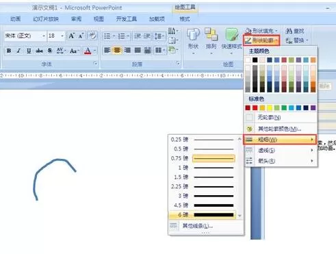
Task: Click the red font color A icon
Action: pyautogui.click(x=88, y=51)
